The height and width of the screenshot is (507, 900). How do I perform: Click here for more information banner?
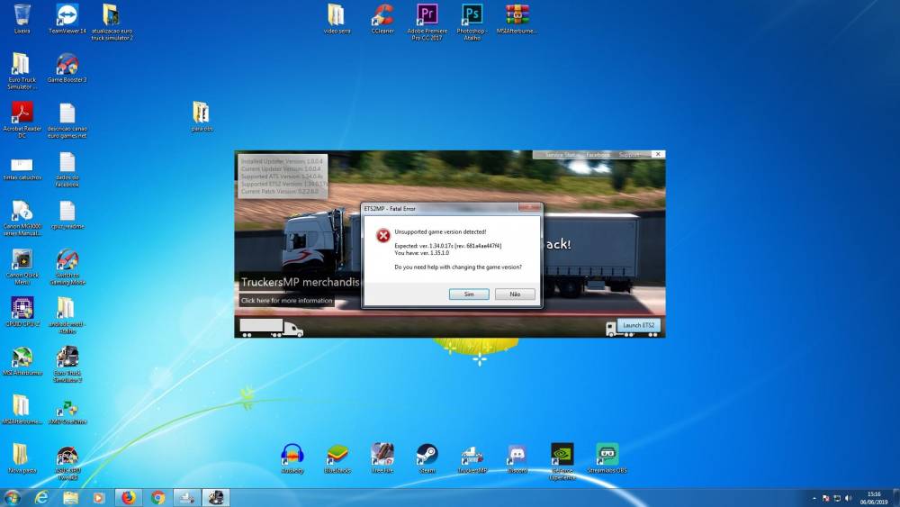[x=286, y=300]
